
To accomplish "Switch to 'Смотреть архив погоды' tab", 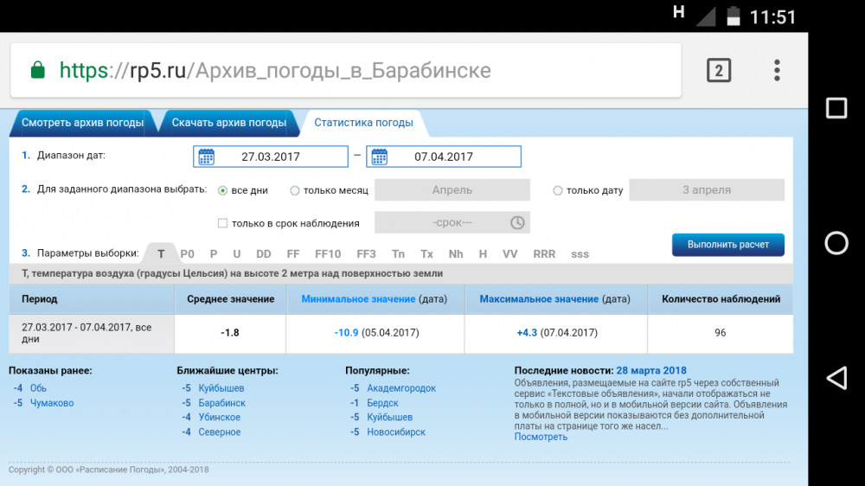I will click(82, 123).
